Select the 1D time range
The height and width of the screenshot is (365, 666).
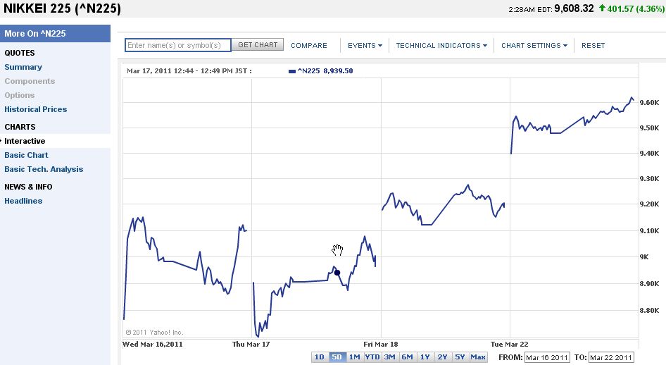(x=320, y=357)
